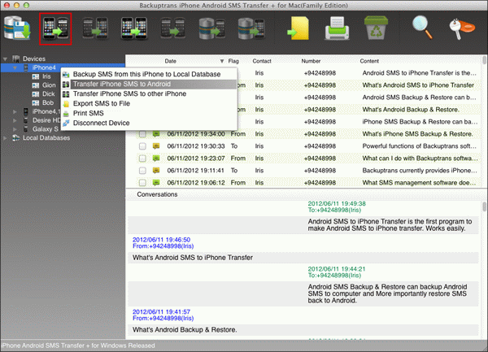488x352 pixels.
Task: Click the yellow message bubble at 19:11:41
Action: [156, 171]
